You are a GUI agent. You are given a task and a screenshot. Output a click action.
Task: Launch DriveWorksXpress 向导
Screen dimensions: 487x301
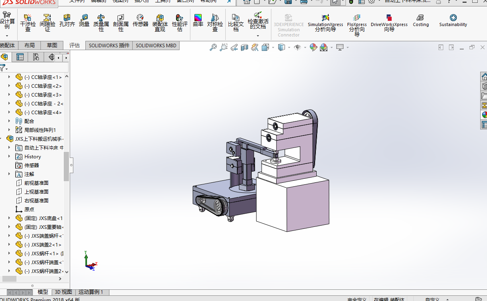389,23
